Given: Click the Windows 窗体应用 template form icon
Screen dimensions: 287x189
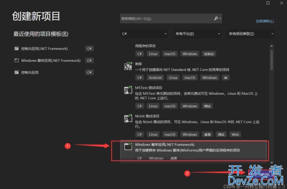Looking at the screenshot, I should point(128,146).
